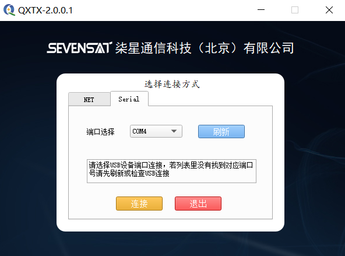The width and height of the screenshot is (345, 256).
Task: Open the COM4 port combo box
Action: (x=156, y=131)
